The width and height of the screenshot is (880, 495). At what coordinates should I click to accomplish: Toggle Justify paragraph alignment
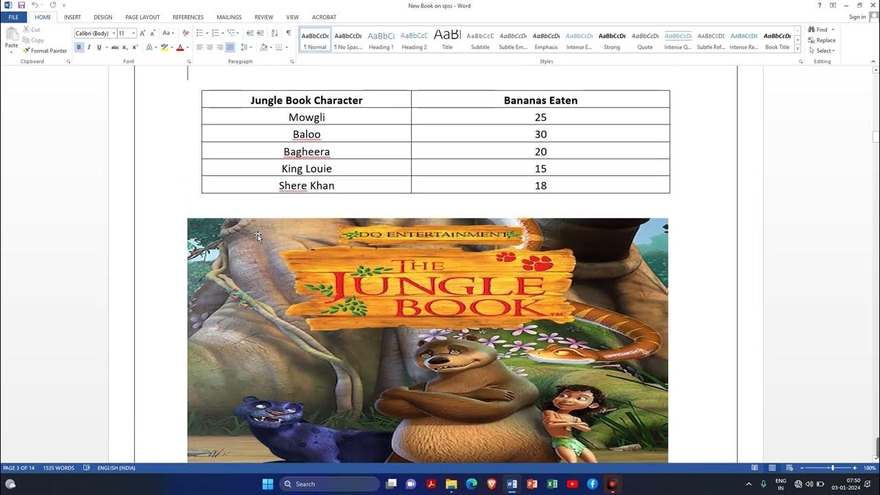(230, 47)
